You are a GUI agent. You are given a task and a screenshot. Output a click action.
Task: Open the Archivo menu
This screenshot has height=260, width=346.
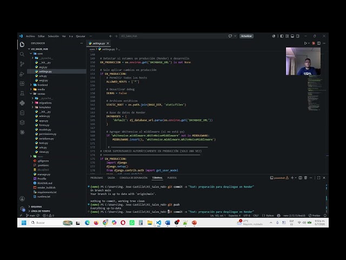[30, 36]
